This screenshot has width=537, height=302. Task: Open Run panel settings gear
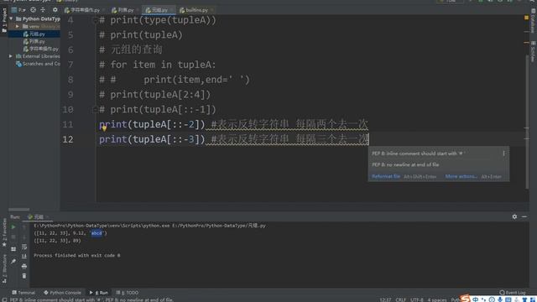click(514, 216)
